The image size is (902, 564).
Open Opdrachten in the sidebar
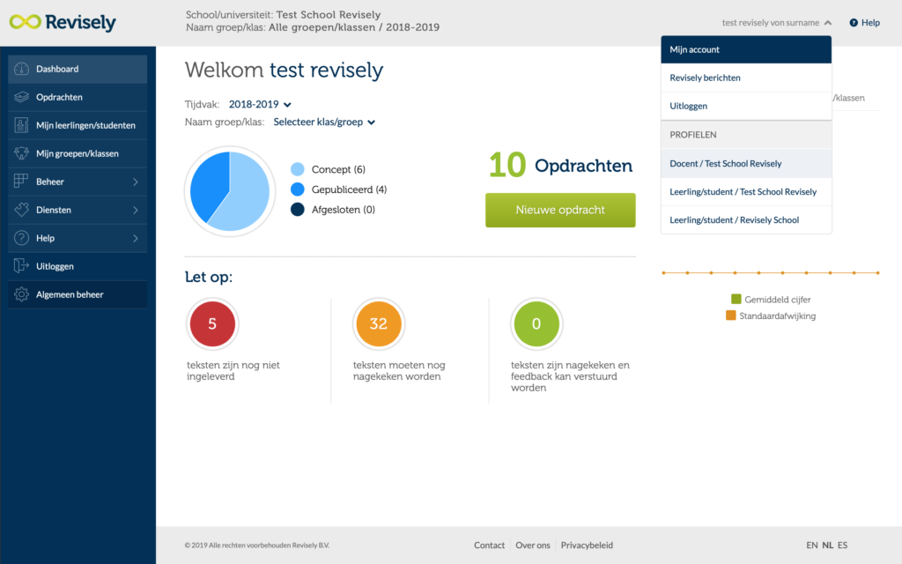(x=78, y=97)
